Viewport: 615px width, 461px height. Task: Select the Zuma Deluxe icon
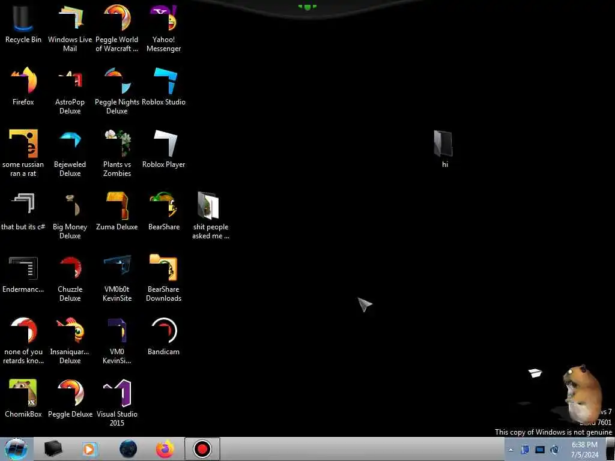point(117,211)
